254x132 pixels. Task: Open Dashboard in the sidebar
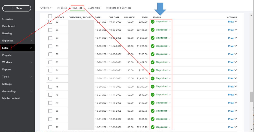coord(9,26)
